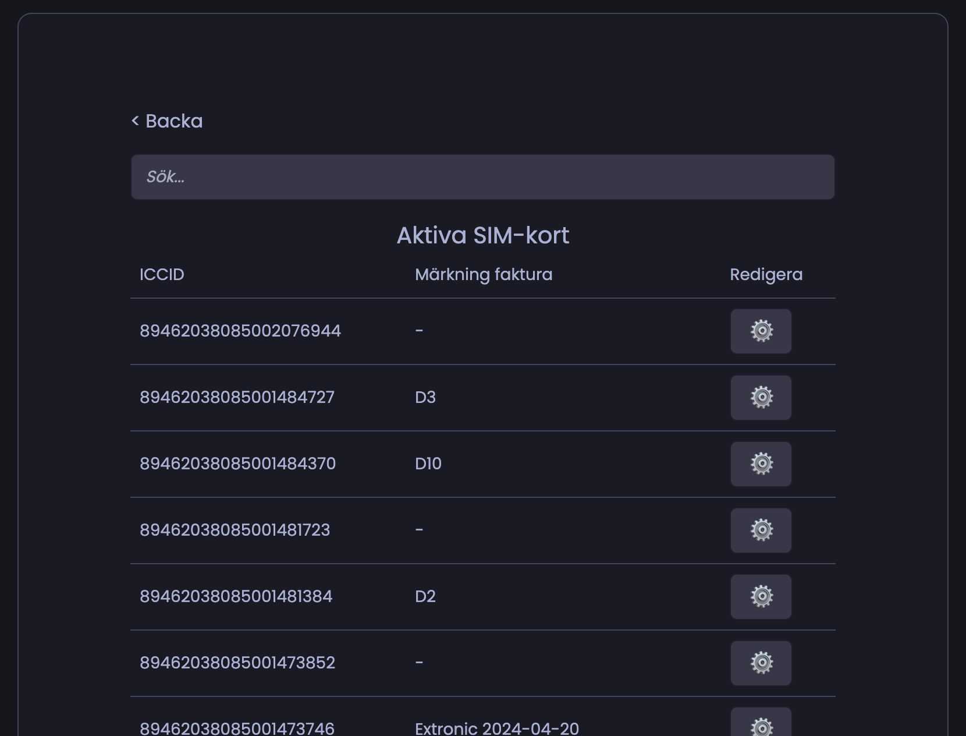
Task: Edit the SIM card marked D2
Action: point(761,597)
